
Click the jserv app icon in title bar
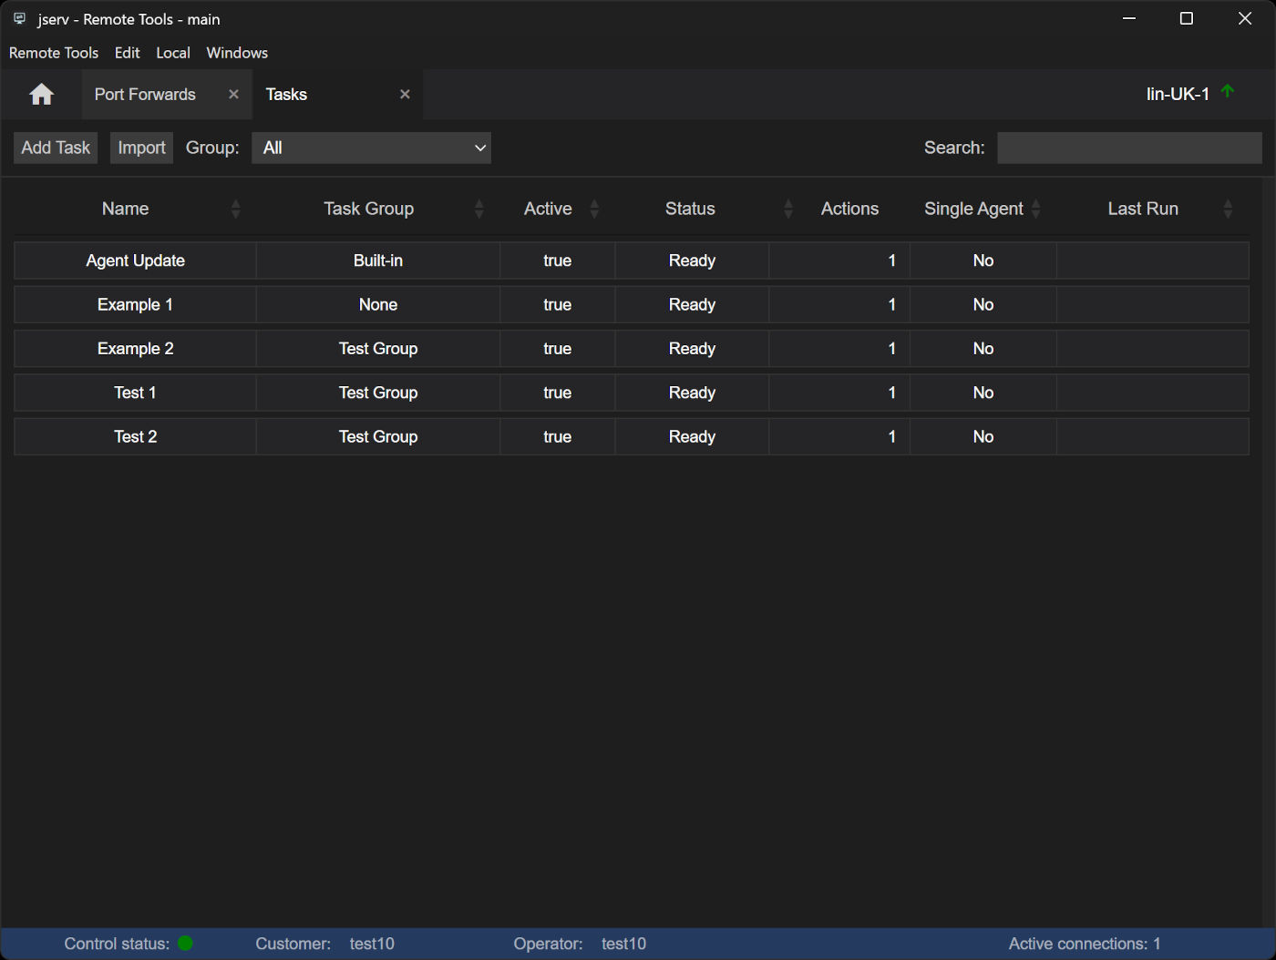tap(19, 18)
